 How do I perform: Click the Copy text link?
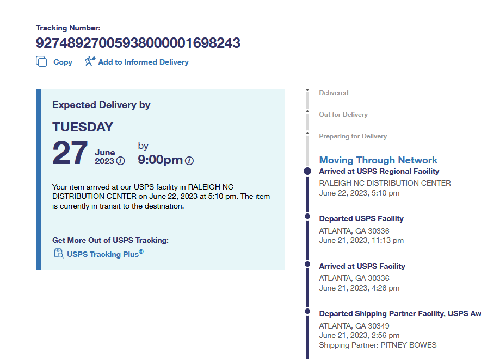click(63, 62)
